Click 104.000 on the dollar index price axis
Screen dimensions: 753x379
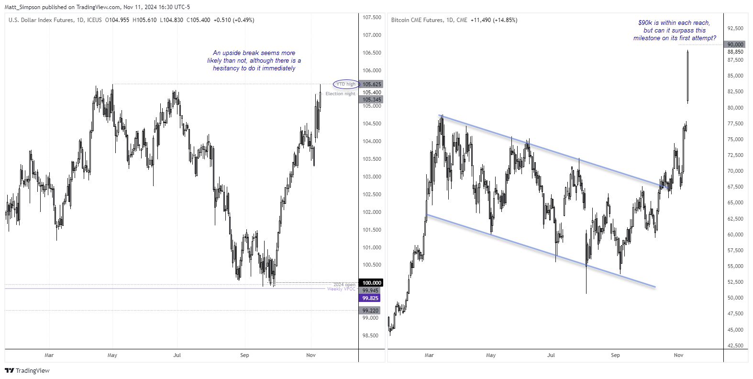(x=372, y=141)
